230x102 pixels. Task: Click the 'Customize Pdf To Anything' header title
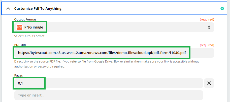pos(38,8)
